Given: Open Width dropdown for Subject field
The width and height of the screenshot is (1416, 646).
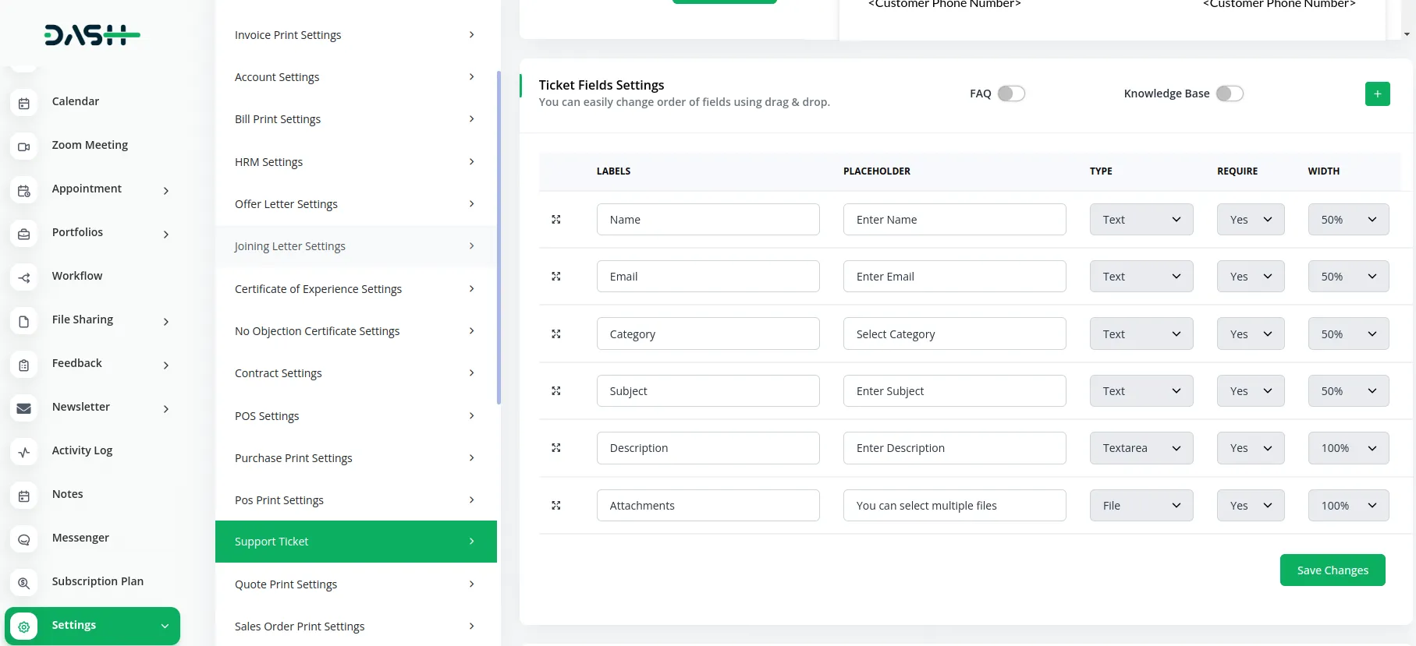Looking at the screenshot, I should [1347, 391].
